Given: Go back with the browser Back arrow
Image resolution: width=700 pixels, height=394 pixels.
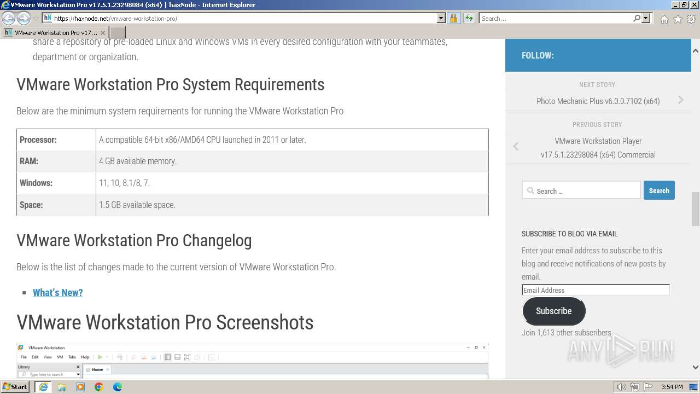Looking at the screenshot, I should pyautogui.click(x=8, y=18).
